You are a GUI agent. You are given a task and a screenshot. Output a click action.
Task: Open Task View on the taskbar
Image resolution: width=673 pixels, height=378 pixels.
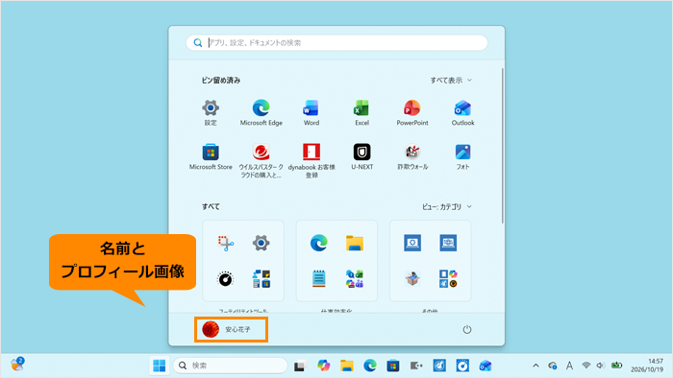coord(300,366)
